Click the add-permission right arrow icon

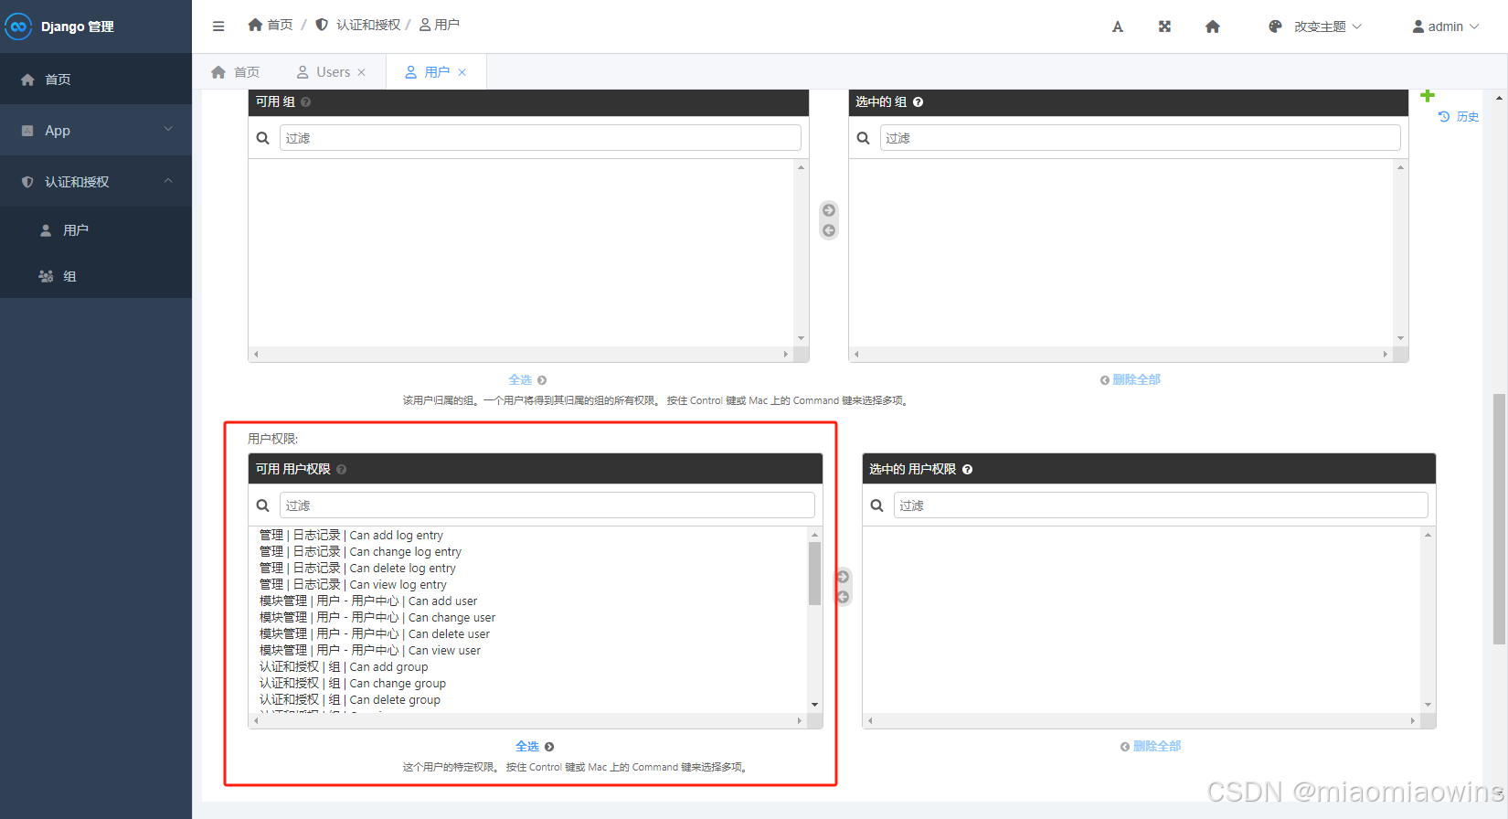coord(844,577)
